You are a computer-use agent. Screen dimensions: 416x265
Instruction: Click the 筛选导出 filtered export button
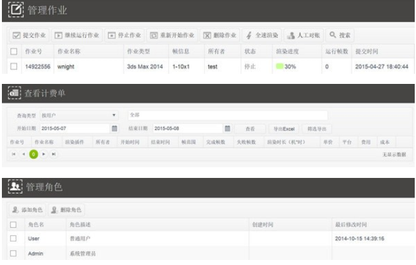click(317, 129)
